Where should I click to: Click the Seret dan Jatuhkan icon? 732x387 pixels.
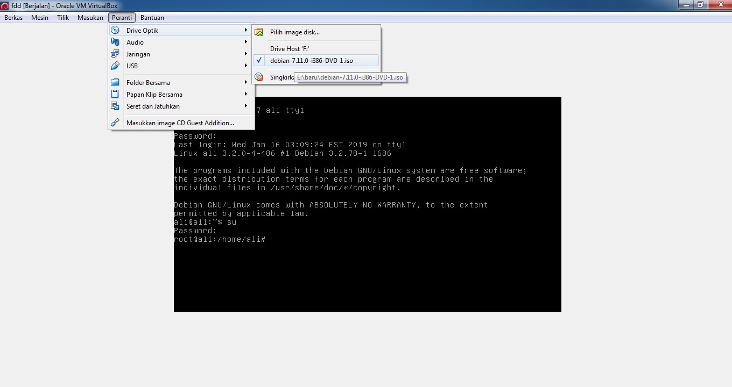point(115,106)
